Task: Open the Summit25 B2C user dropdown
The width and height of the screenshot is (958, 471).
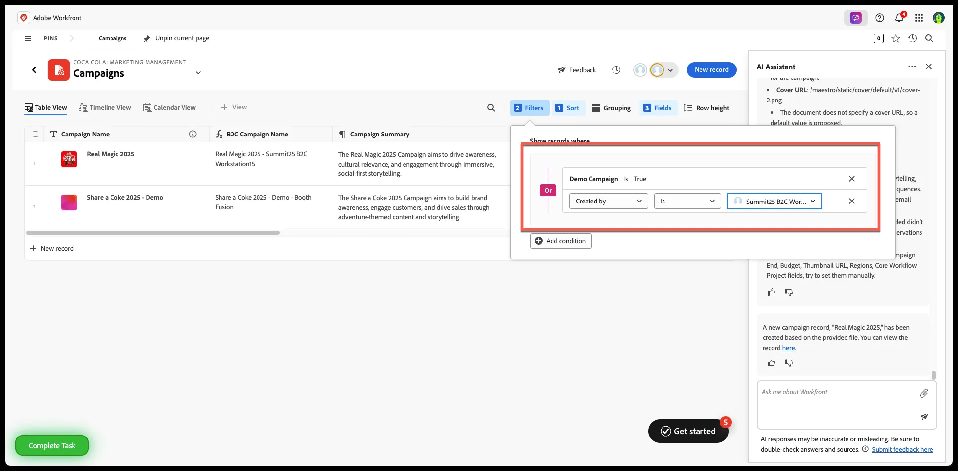Action: click(x=774, y=201)
